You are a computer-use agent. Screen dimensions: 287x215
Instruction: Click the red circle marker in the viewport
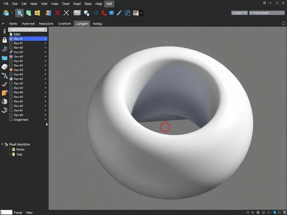tap(165, 127)
